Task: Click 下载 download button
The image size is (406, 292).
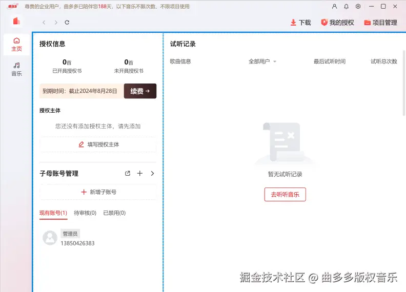Action: (x=300, y=23)
